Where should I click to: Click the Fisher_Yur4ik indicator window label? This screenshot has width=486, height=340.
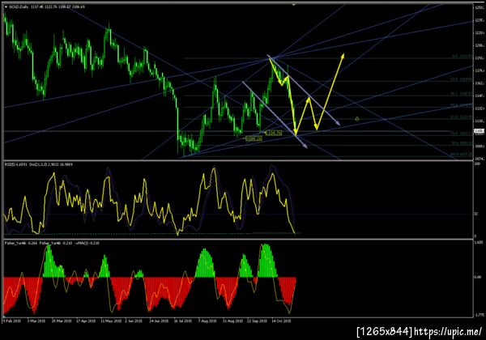pyautogui.click(x=52, y=243)
